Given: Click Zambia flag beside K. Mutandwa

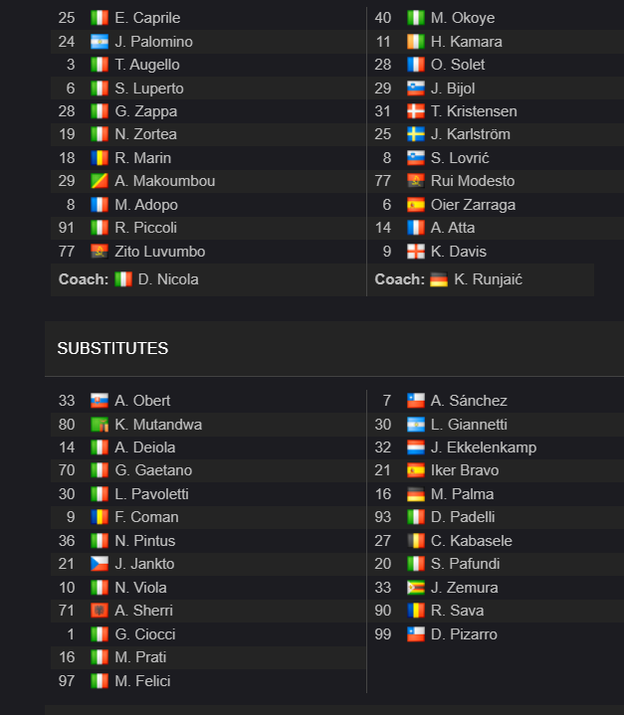Looking at the screenshot, I should click(100, 425).
